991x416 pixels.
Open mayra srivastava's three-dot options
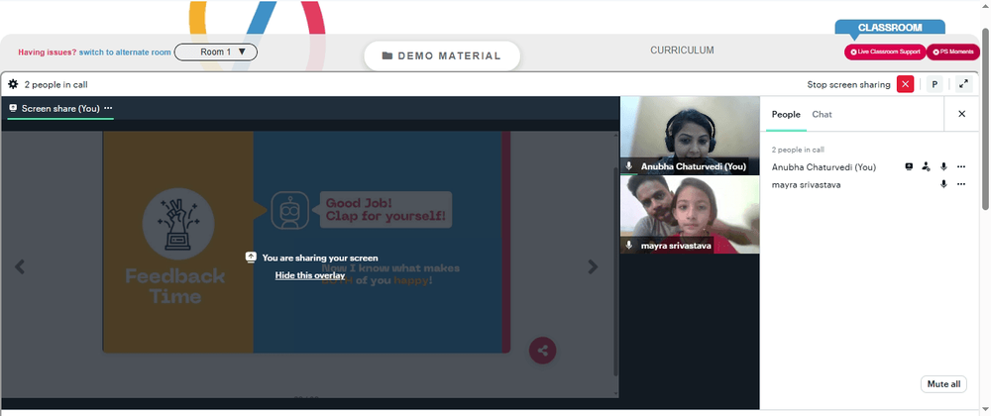(x=961, y=184)
